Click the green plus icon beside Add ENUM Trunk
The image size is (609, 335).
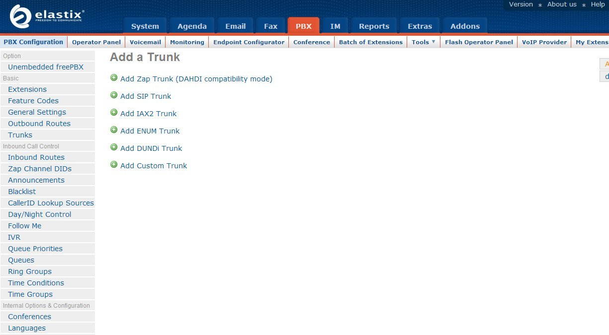114,130
